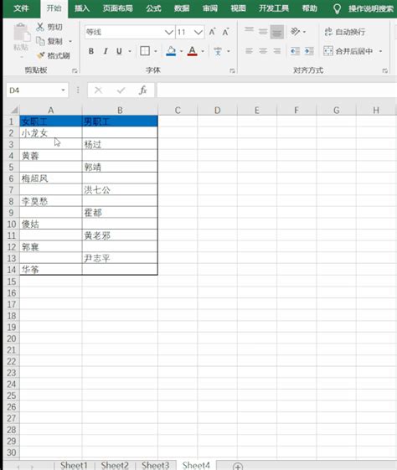Apply red font color

tap(193, 51)
